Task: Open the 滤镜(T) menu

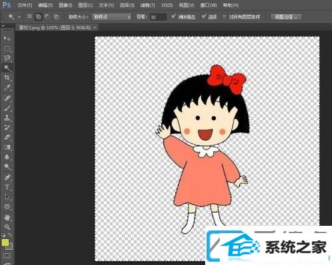Action: [147, 5]
